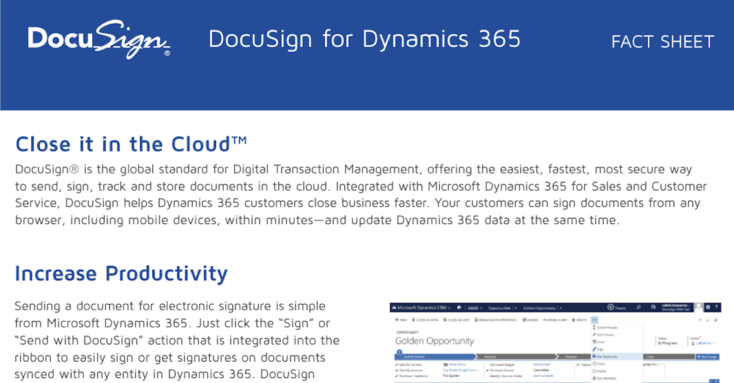The height and width of the screenshot is (383, 734).
Task: Click the 'Committee' purchase process value
Action: pos(541,370)
